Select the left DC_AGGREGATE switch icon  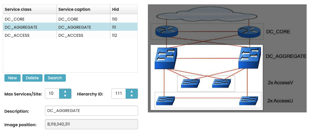click(165, 58)
